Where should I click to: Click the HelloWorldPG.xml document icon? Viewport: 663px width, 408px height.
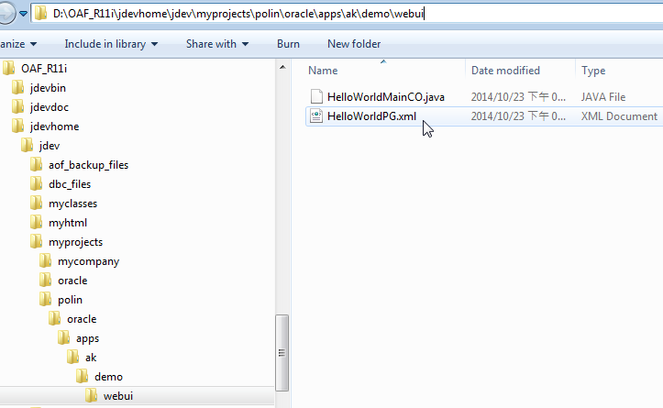[316, 116]
